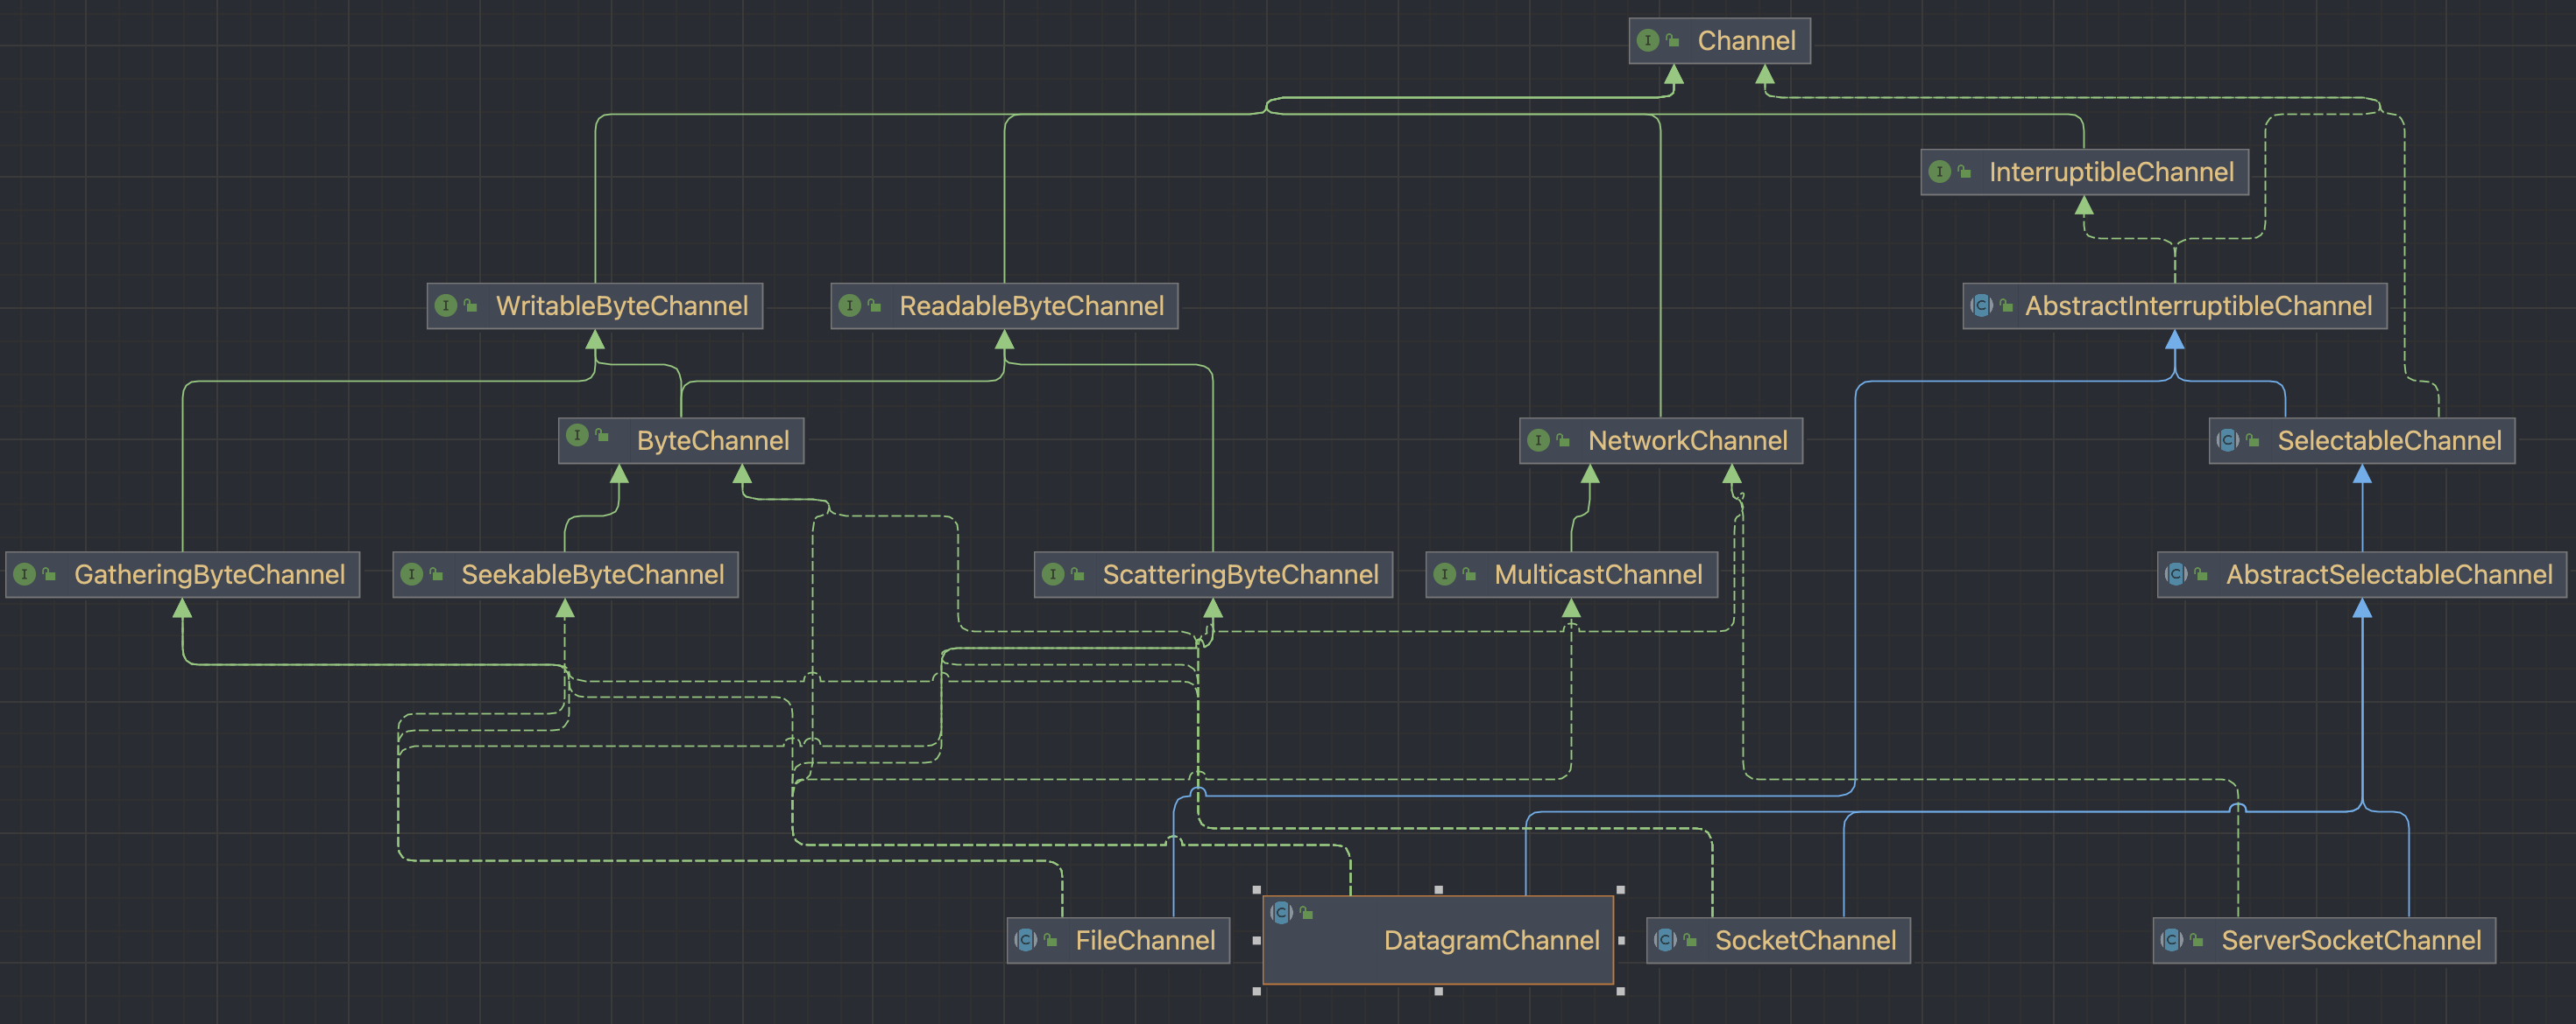Click the visibility lock icon on ReadableByteChannel

click(x=874, y=305)
